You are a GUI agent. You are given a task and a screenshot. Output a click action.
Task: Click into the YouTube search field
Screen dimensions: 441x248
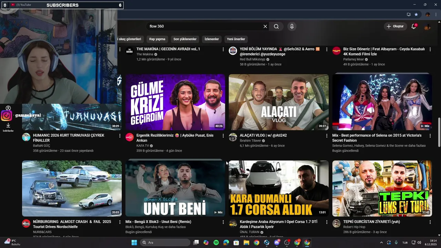(x=205, y=27)
